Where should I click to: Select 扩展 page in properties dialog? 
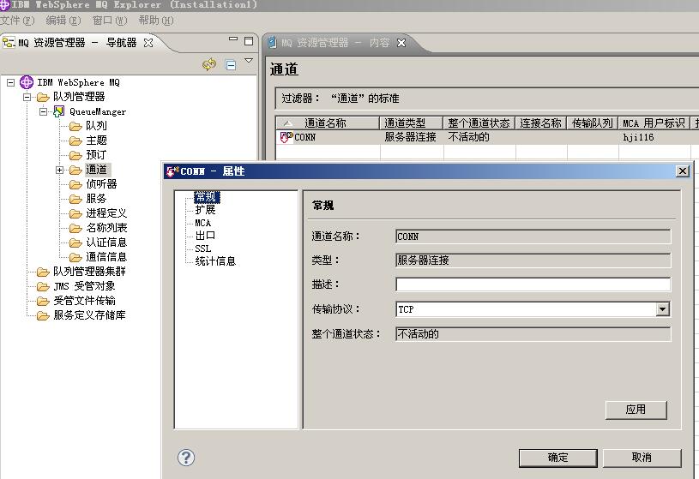[205, 209]
